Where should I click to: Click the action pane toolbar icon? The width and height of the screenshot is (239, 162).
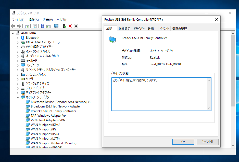(48, 26)
